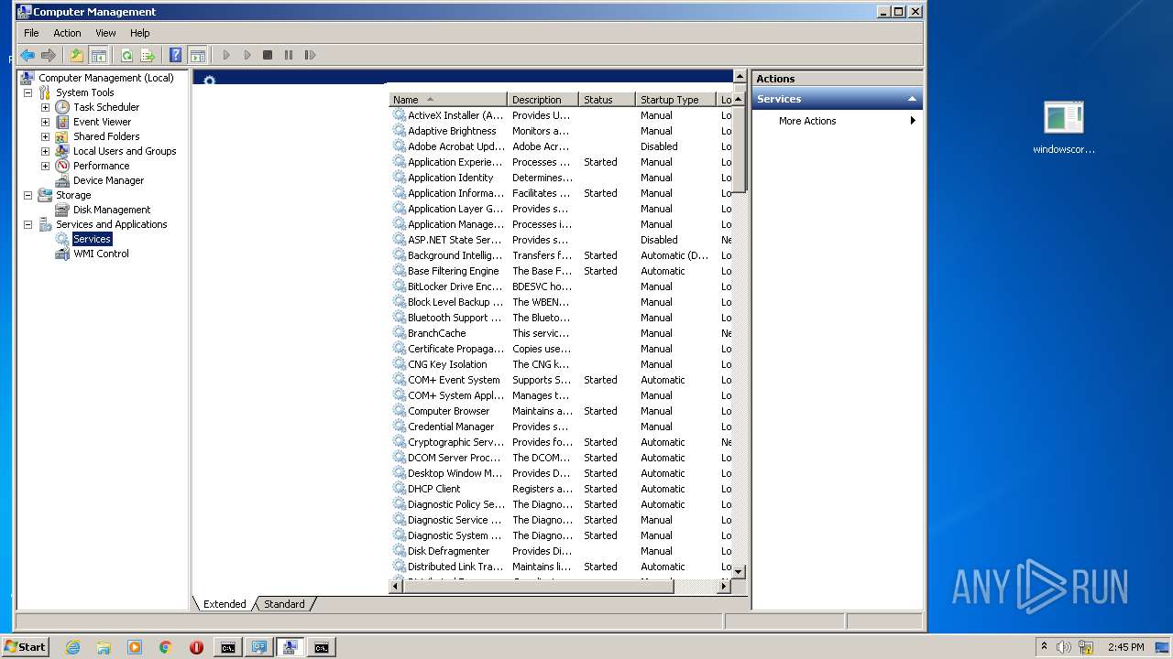Sort by the Name column header
This screenshot has height=659, width=1173.
coord(448,100)
